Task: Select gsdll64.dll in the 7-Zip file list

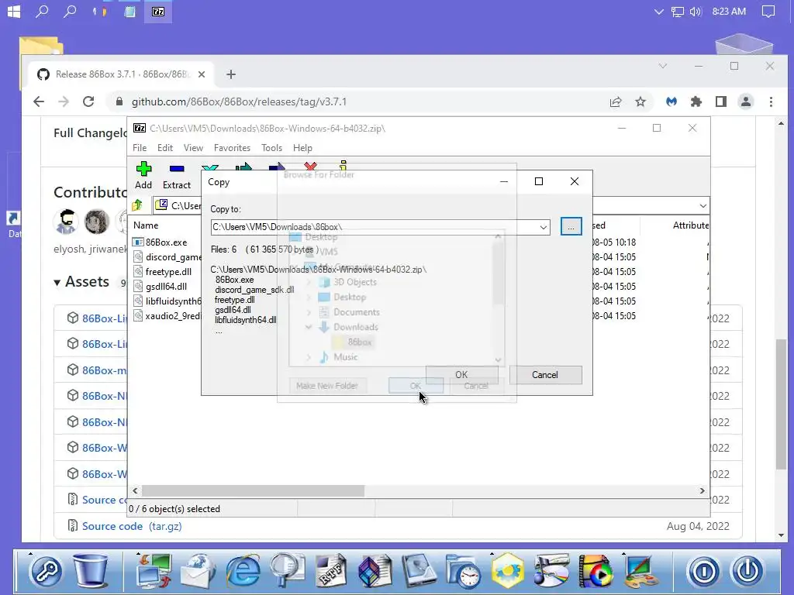Action: coord(166,287)
